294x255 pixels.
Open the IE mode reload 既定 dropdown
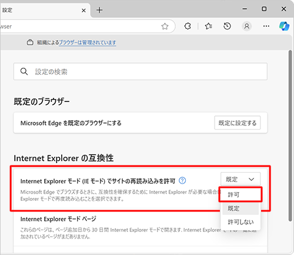pos(240,179)
